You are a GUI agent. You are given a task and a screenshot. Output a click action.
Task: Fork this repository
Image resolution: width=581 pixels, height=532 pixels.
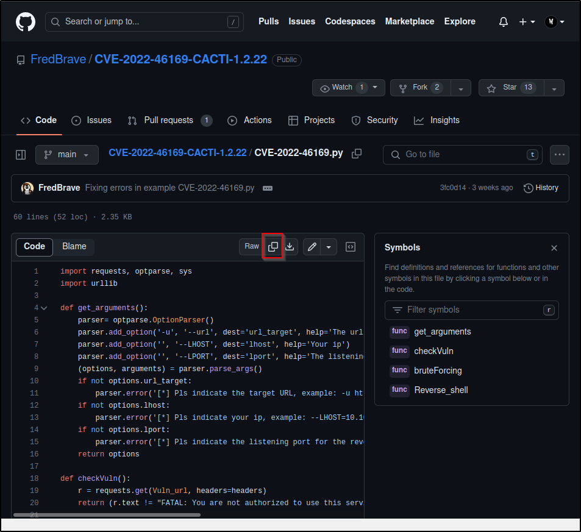421,88
